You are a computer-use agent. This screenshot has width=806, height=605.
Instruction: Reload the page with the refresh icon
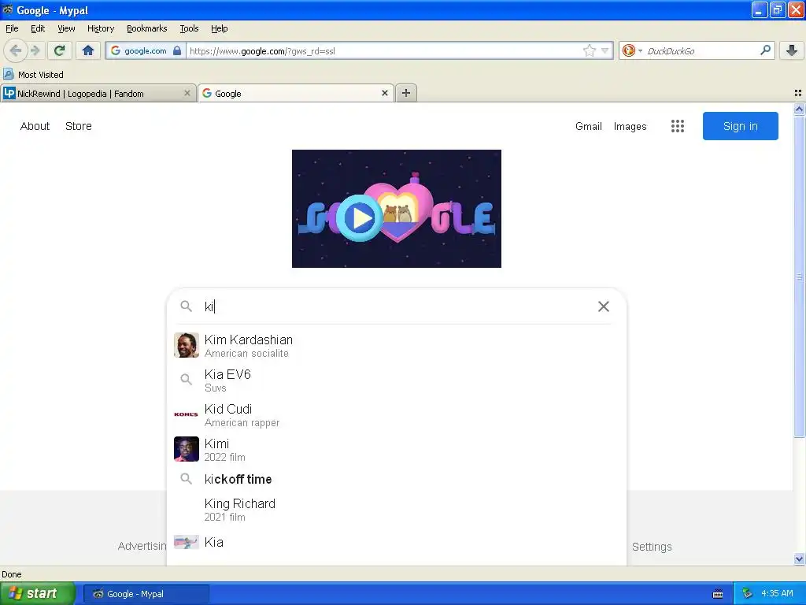click(60, 50)
